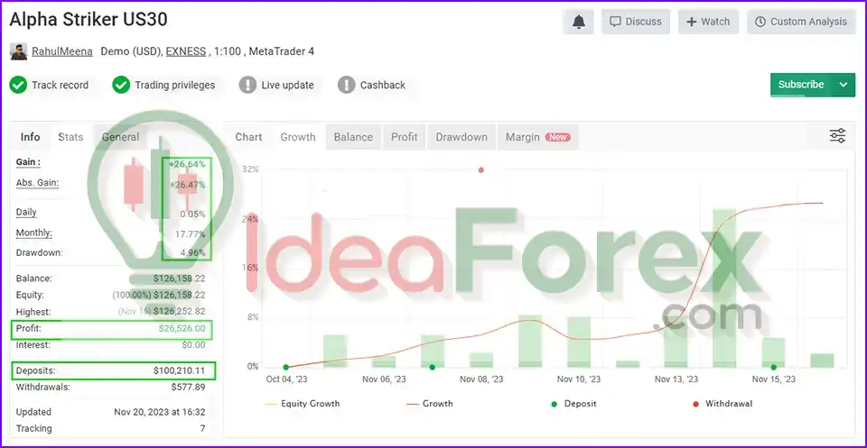Screen dimensions: 867x448
Task: Switch to the Info tab
Action: point(30,137)
